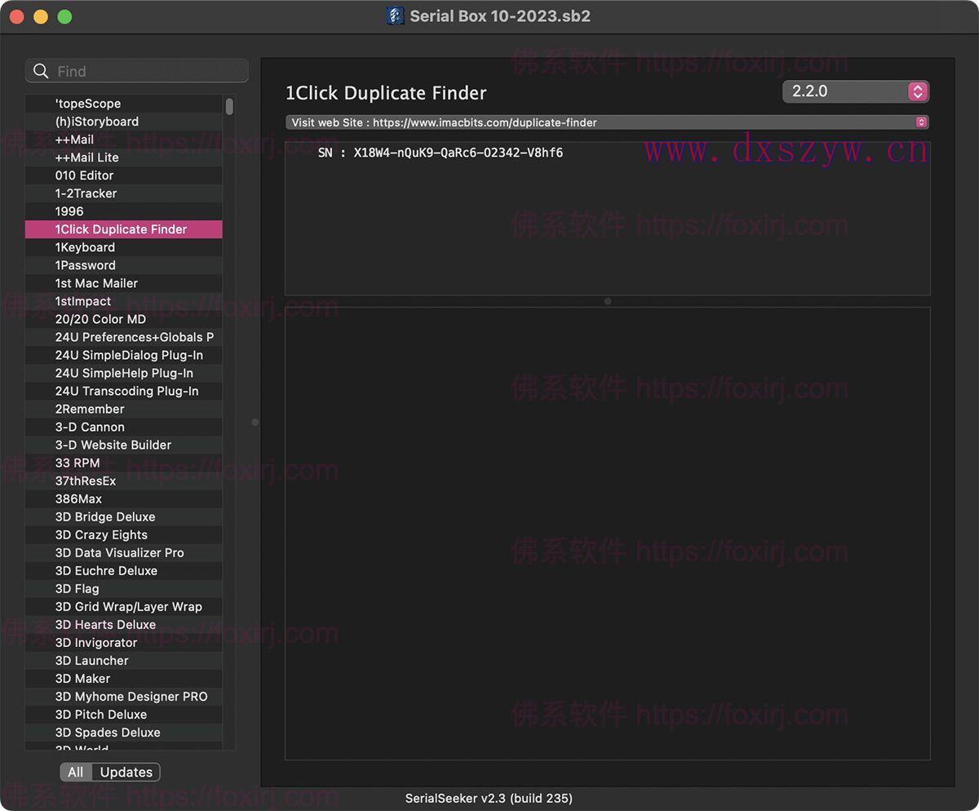979x811 pixels.
Task: Zoom the window with the green button
Action: (64, 16)
